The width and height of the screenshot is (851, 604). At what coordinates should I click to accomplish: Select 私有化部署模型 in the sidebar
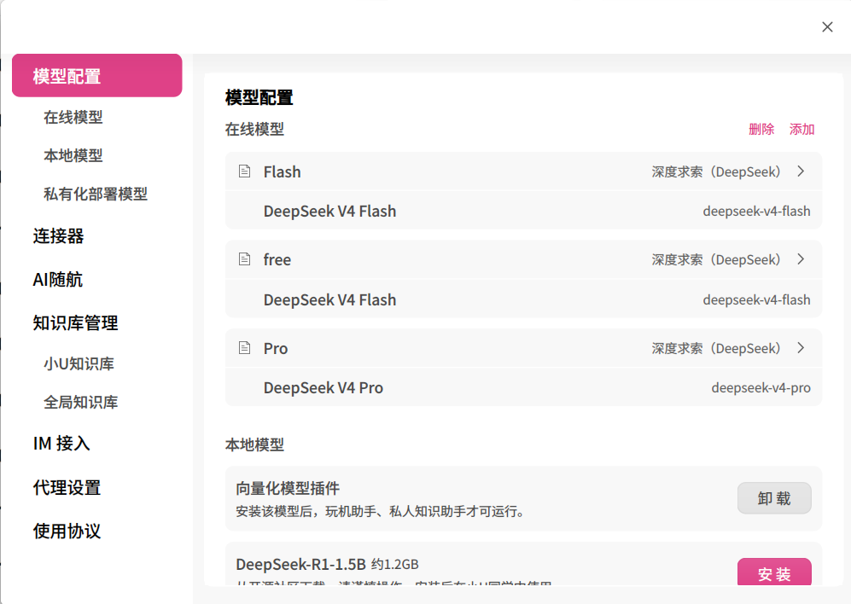pos(96,195)
